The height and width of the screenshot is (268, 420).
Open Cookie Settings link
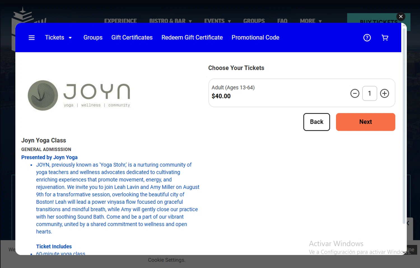pos(167,260)
